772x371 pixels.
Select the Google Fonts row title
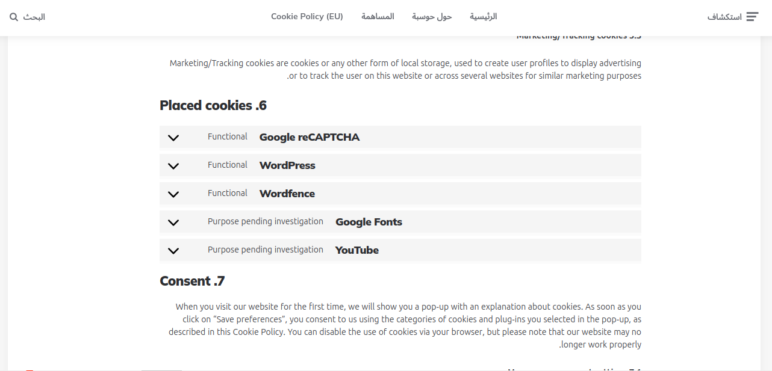[369, 222]
